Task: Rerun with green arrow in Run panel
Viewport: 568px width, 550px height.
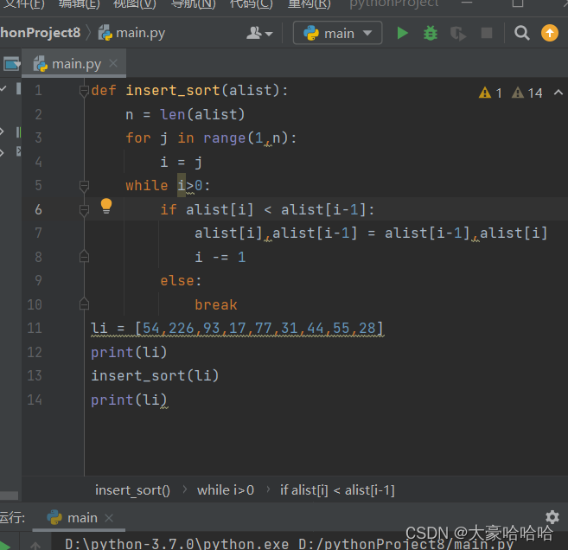Action: (x=4, y=545)
